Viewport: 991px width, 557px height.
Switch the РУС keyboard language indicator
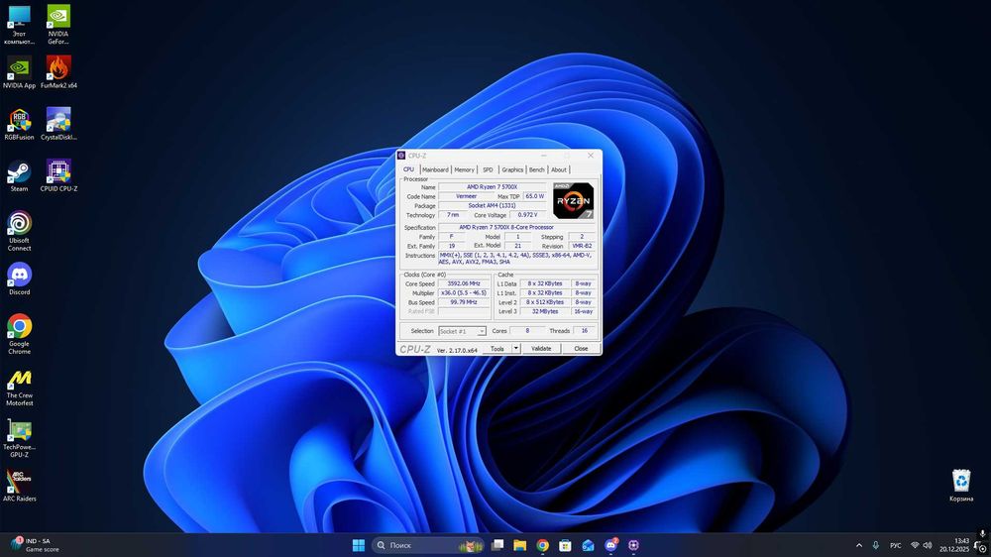coord(896,545)
